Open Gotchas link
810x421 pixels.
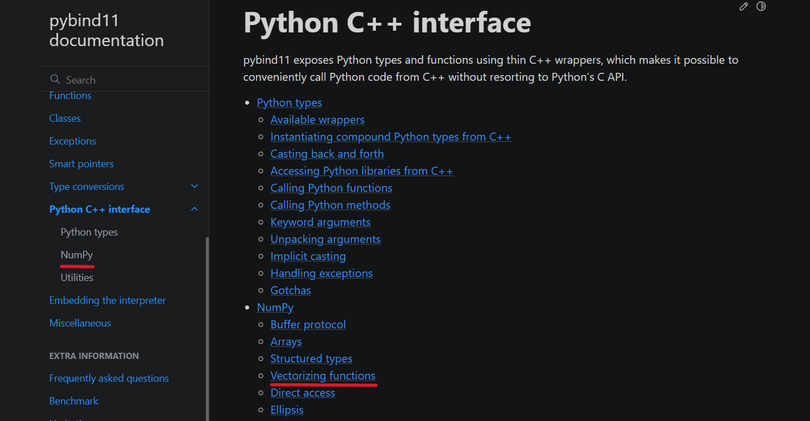click(x=291, y=290)
